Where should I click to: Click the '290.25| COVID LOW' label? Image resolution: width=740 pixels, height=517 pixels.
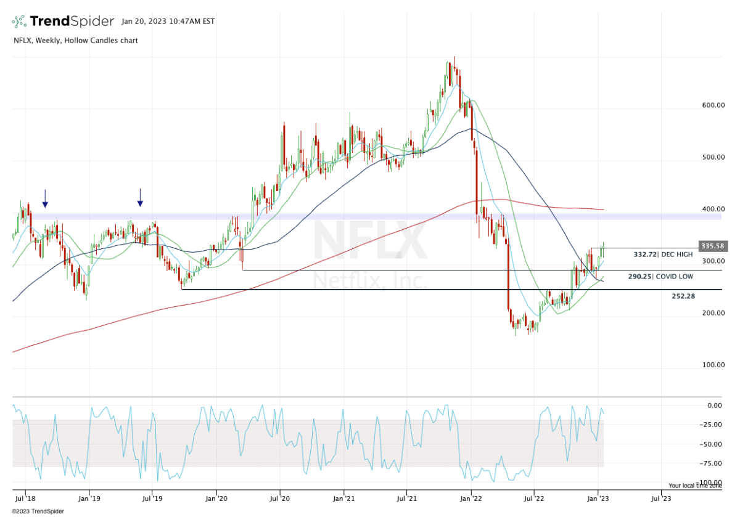point(660,277)
